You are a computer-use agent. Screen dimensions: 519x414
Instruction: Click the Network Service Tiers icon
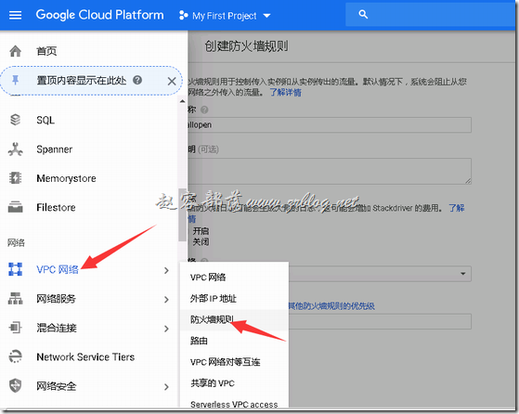tap(15, 356)
